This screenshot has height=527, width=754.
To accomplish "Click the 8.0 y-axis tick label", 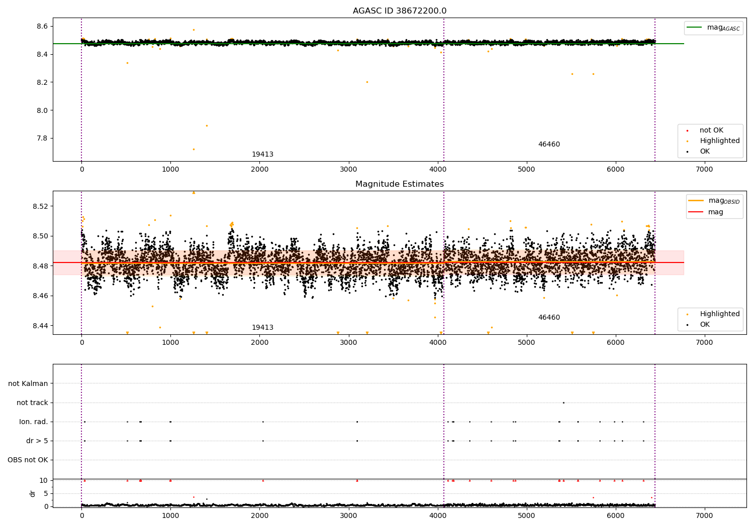I will click(x=42, y=110).
